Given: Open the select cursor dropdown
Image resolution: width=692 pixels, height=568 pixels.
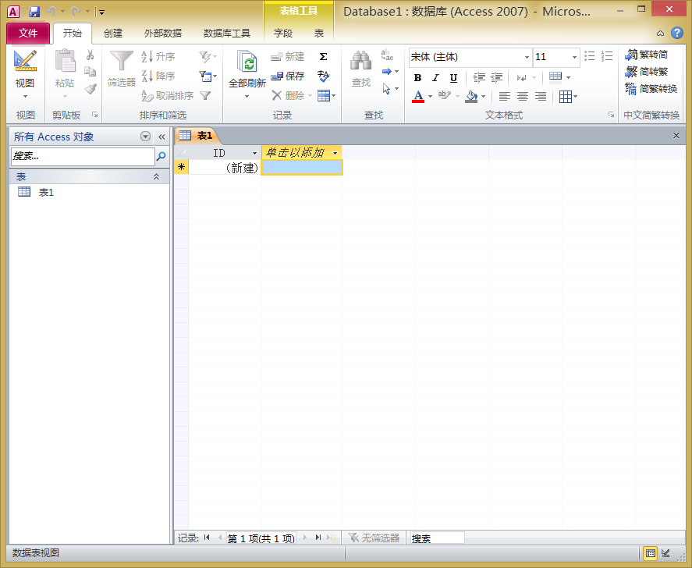Looking at the screenshot, I should (390, 89).
